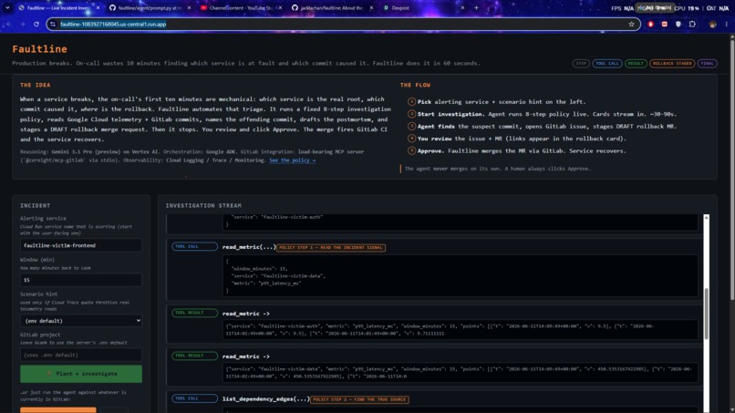The height and width of the screenshot is (413, 735).
Task: Click the STEP legend badge
Action: pyautogui.click(x=581, y=63)
